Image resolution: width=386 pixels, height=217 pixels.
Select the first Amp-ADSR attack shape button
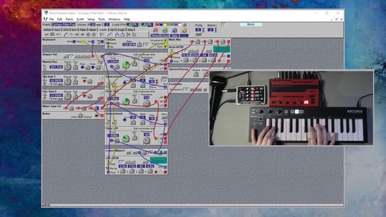185,51
